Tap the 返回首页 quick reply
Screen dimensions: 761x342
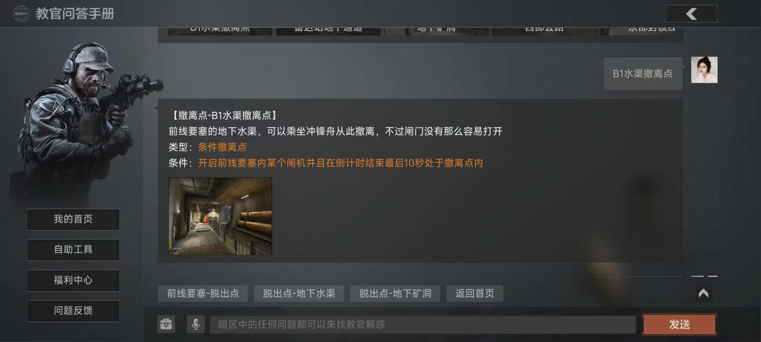[475, 293]
